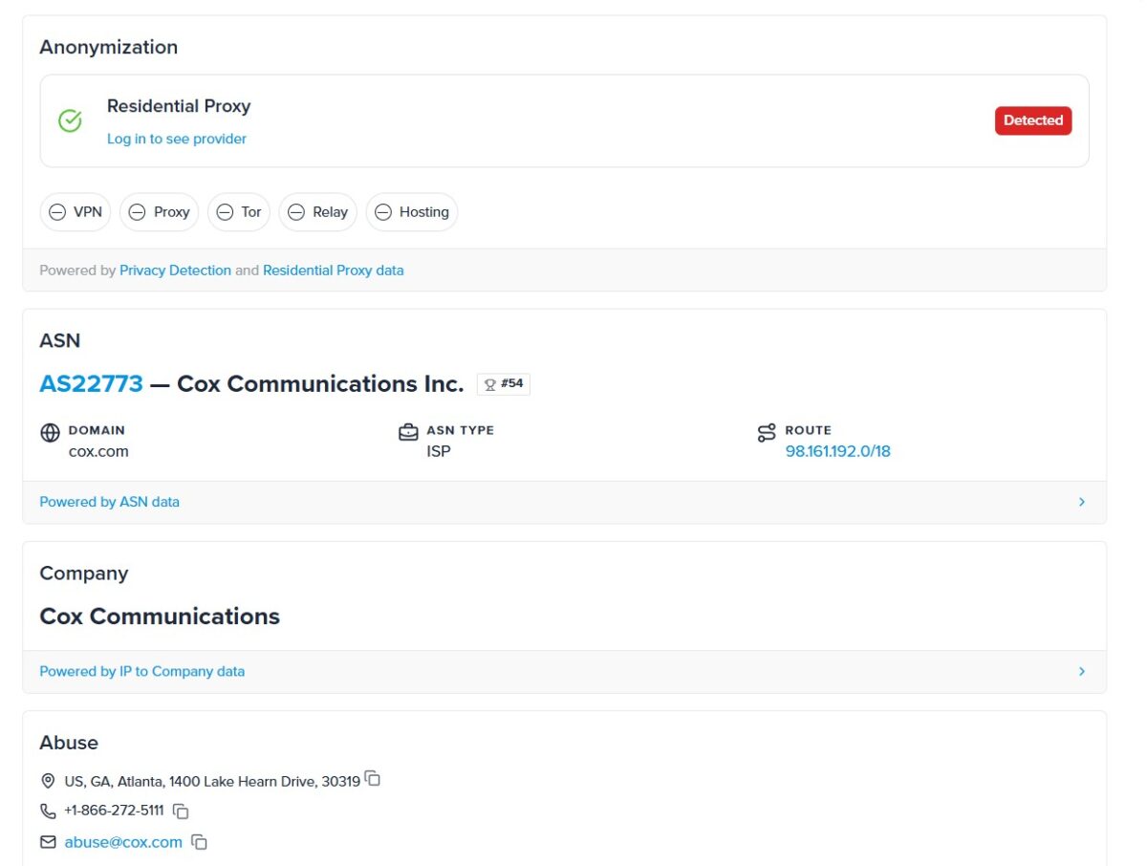Click the ASN section heading

(x=59, y=340)
